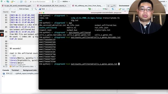The width and height of the screenshot is (168, 94).
Task: Switch to 04_pseudobulk_DE_from_seurat tab
Action: pos(53,6)
